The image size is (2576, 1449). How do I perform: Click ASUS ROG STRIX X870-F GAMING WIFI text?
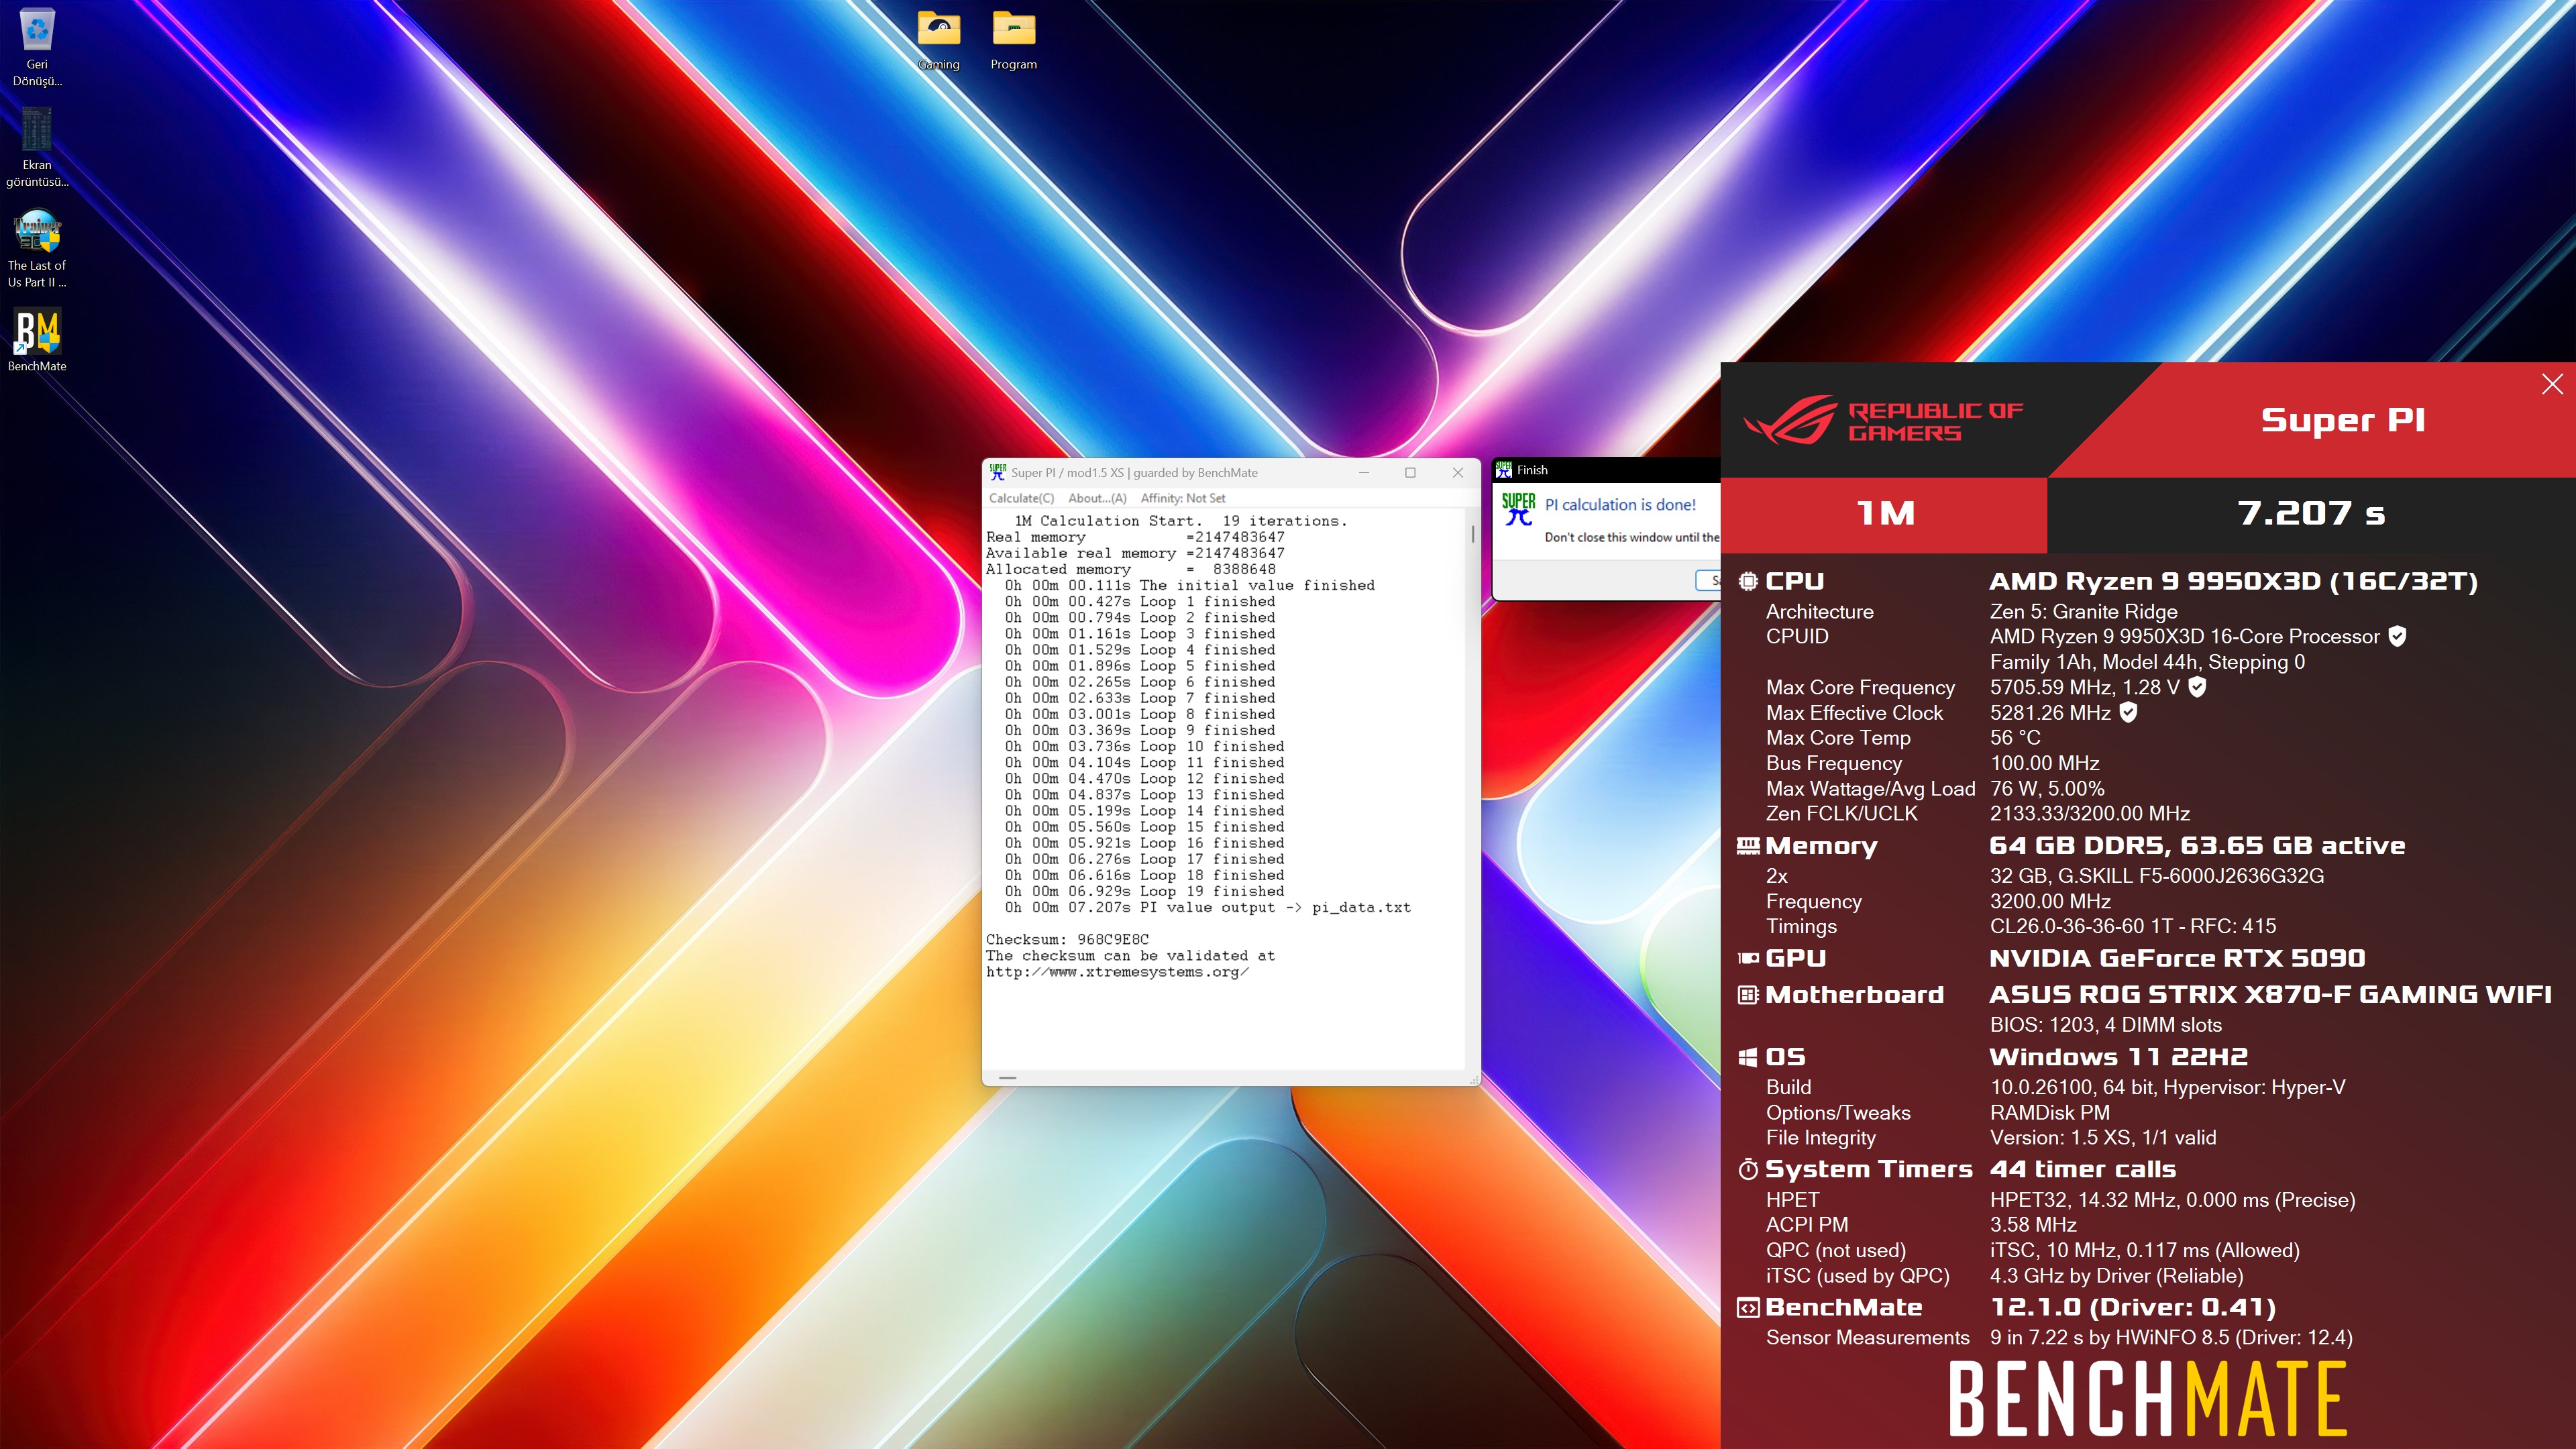coord(2270,995)
